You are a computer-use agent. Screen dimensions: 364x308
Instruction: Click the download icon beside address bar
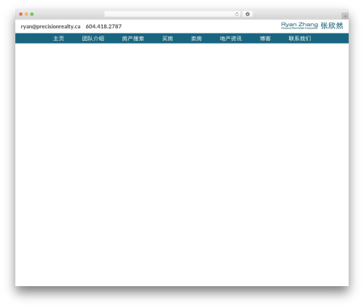[x=248, y=14]
